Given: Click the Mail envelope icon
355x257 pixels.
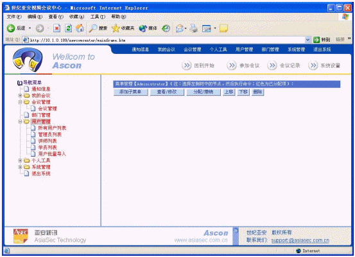Looking at the screenshot, I should [180, 28].
